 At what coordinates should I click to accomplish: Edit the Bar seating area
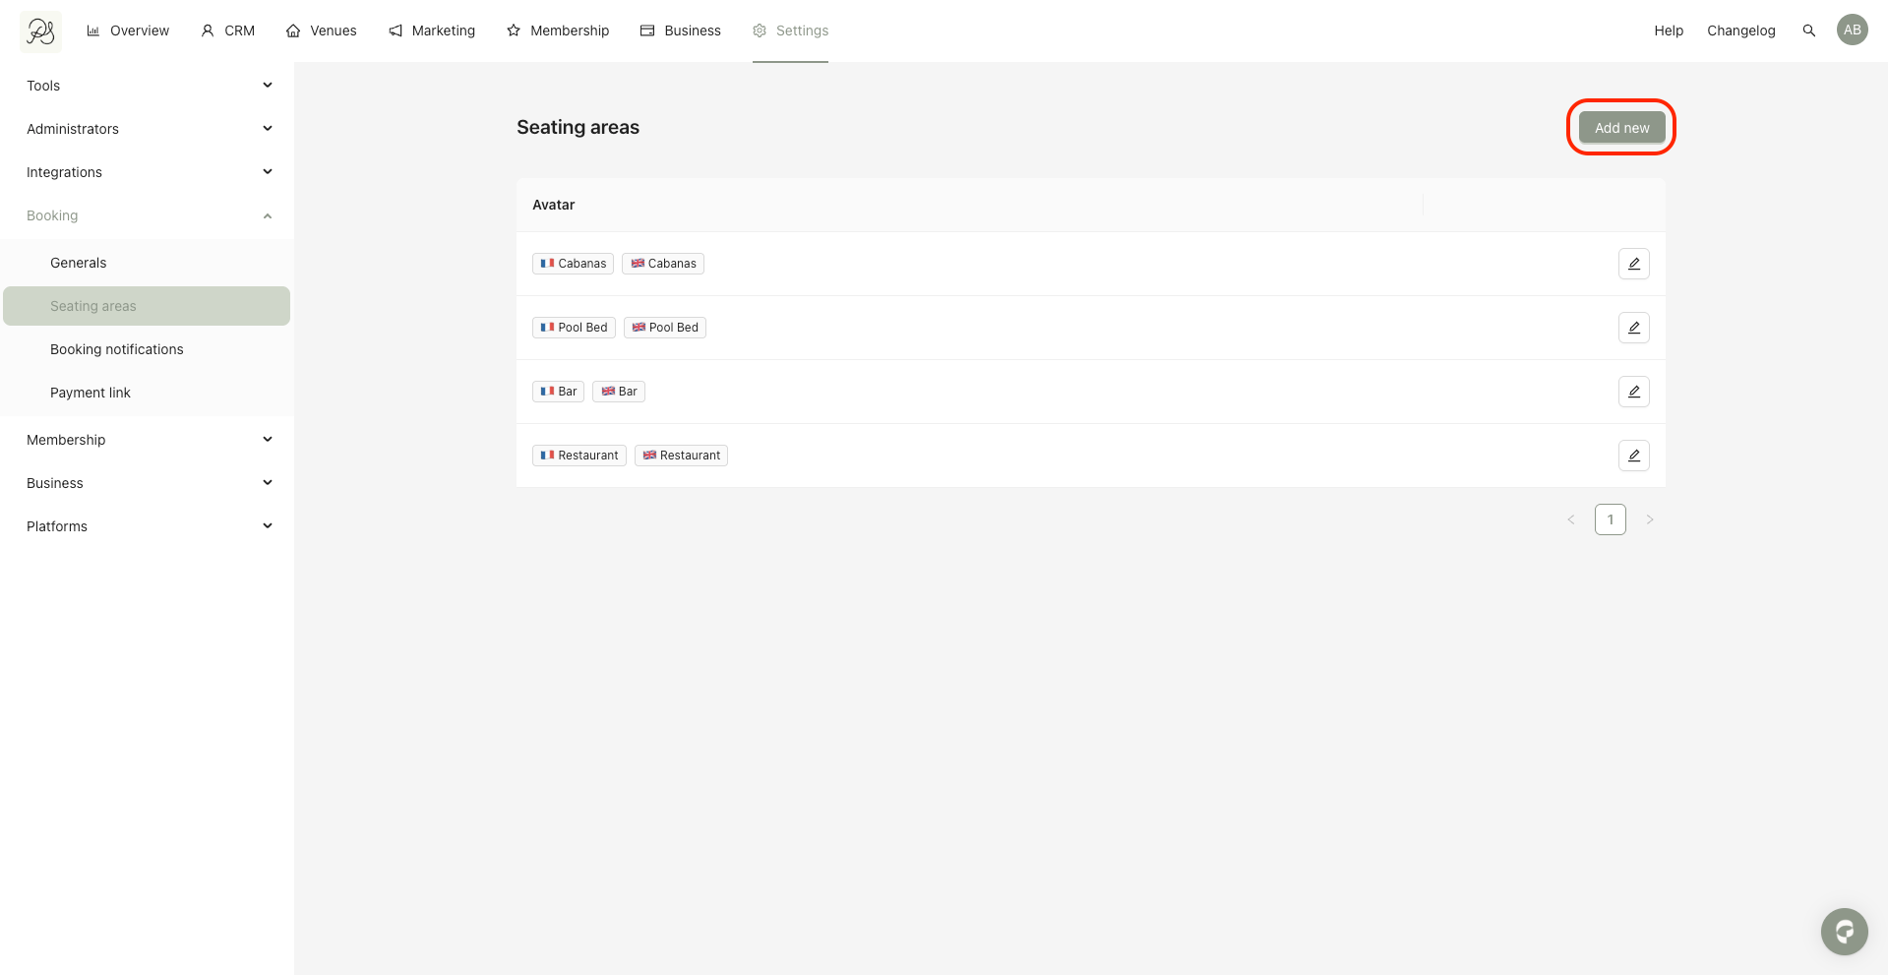(1633, 392)
